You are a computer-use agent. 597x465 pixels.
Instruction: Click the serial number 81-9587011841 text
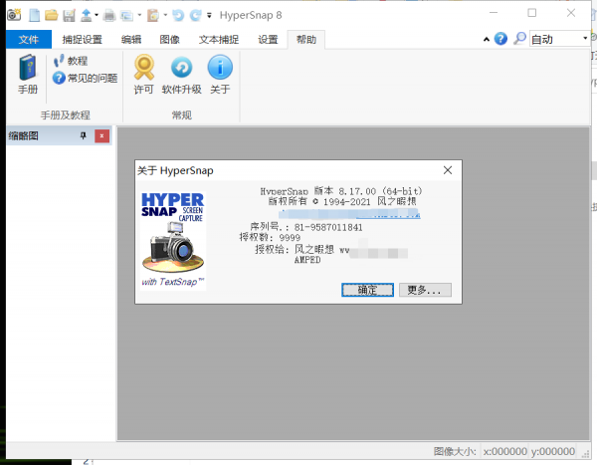328,228
